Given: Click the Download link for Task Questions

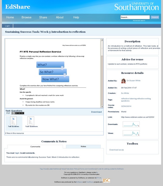Looking at the screenshot, I should coord(96,112).
